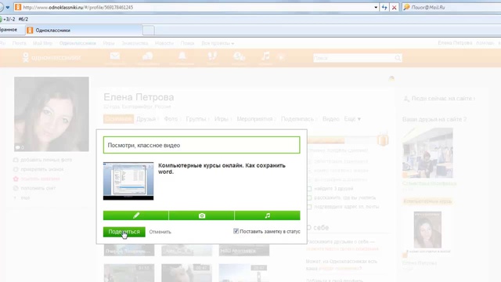Open the Друзья profile tab
Screen dimensions: 501x282
pyautogui.click(x=146, y=119)
